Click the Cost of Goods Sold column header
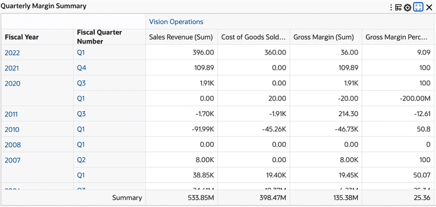The image size is (436, 207). pos(253,37)
